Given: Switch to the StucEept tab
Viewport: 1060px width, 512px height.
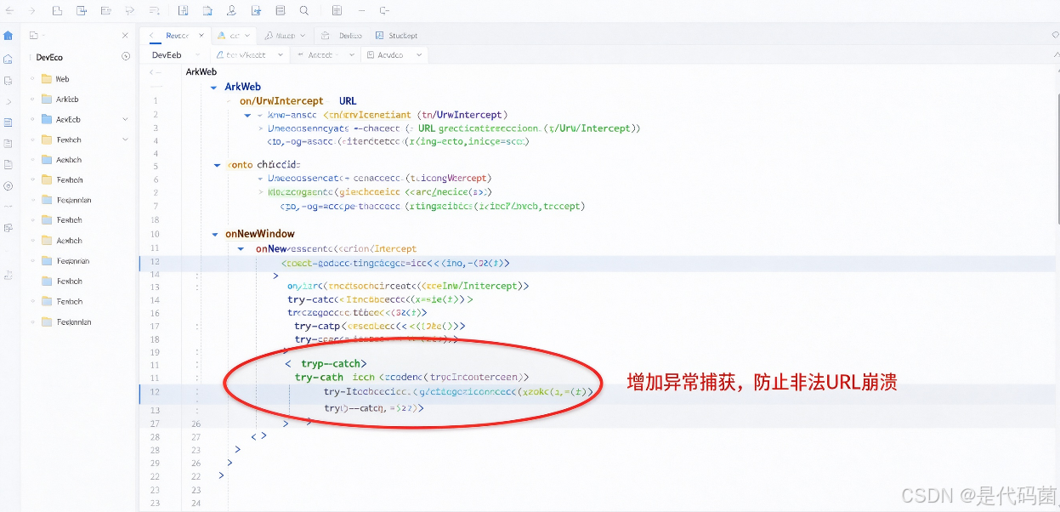Looking at the screenshot, I should (399, 36).
